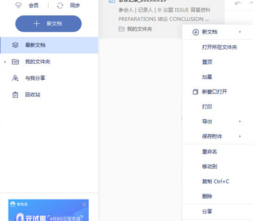
Task: Choose 导出 in the context menu
Action: [x=207, y=122]
